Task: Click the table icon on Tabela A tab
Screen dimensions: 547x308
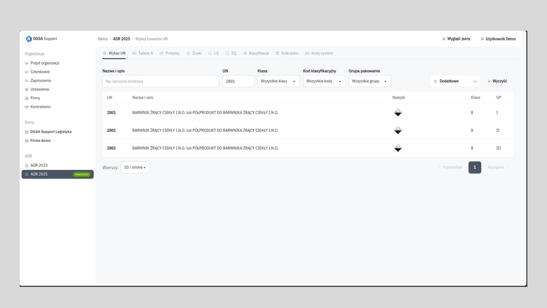Action: pos(134,53)
